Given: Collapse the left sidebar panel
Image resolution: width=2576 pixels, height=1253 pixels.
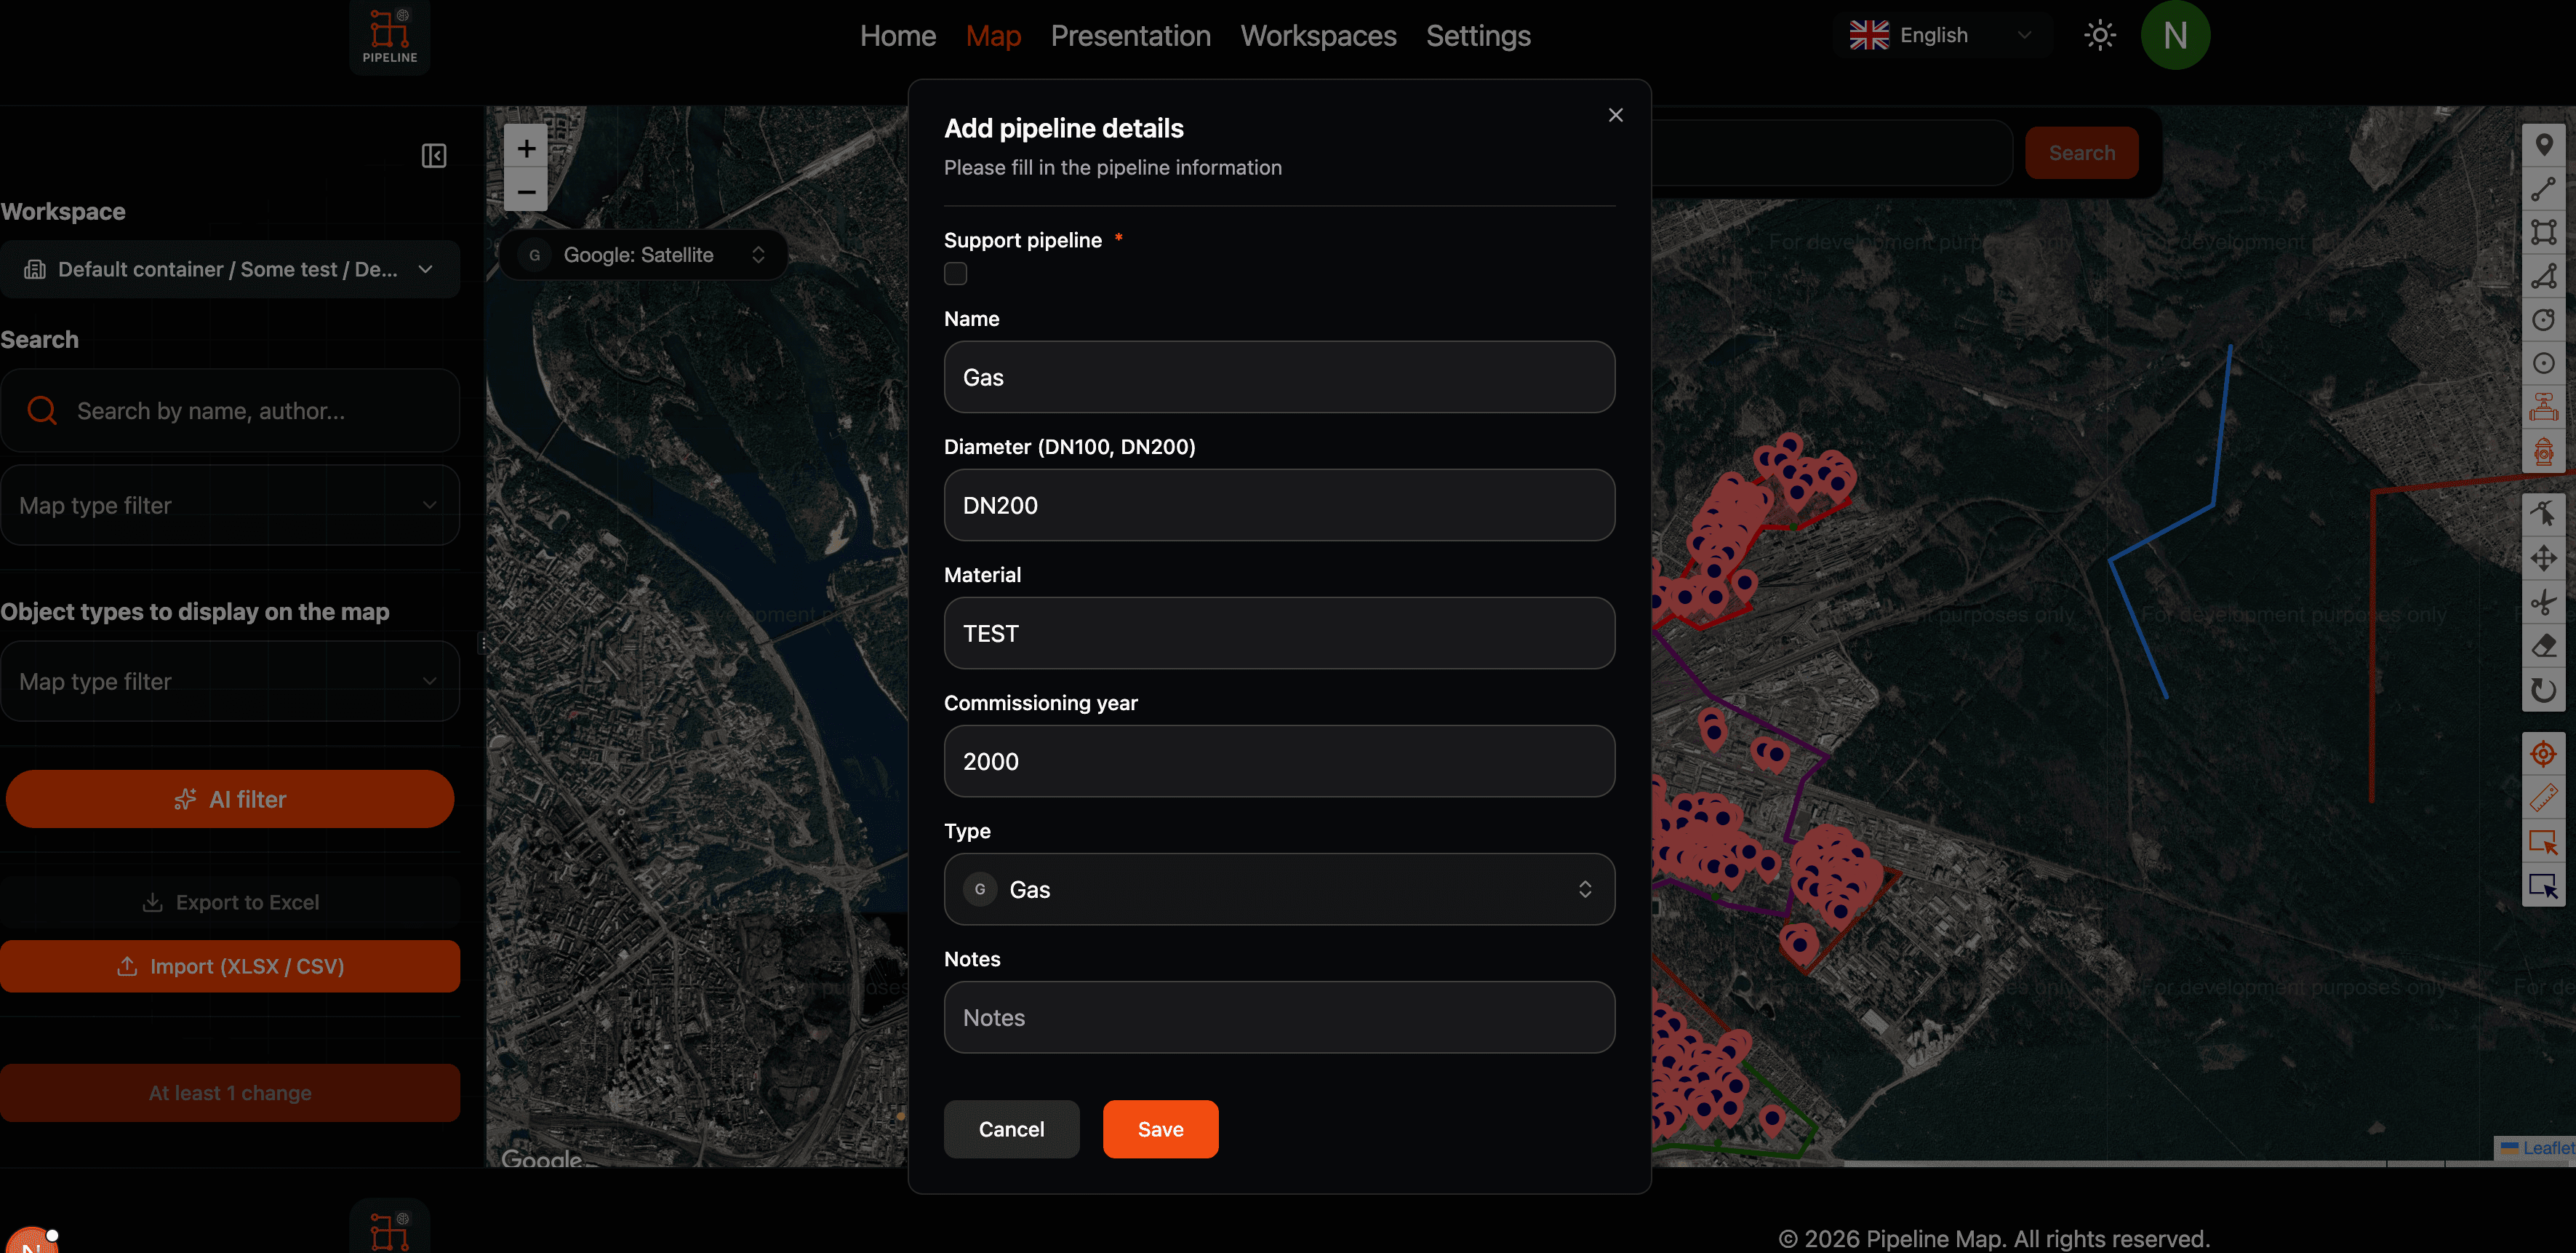Looking at the screenshot, I should [x=434, y=155].
